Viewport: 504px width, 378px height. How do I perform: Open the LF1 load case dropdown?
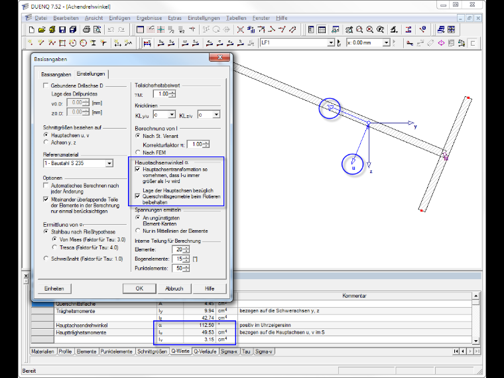click(x=331, y=42)
